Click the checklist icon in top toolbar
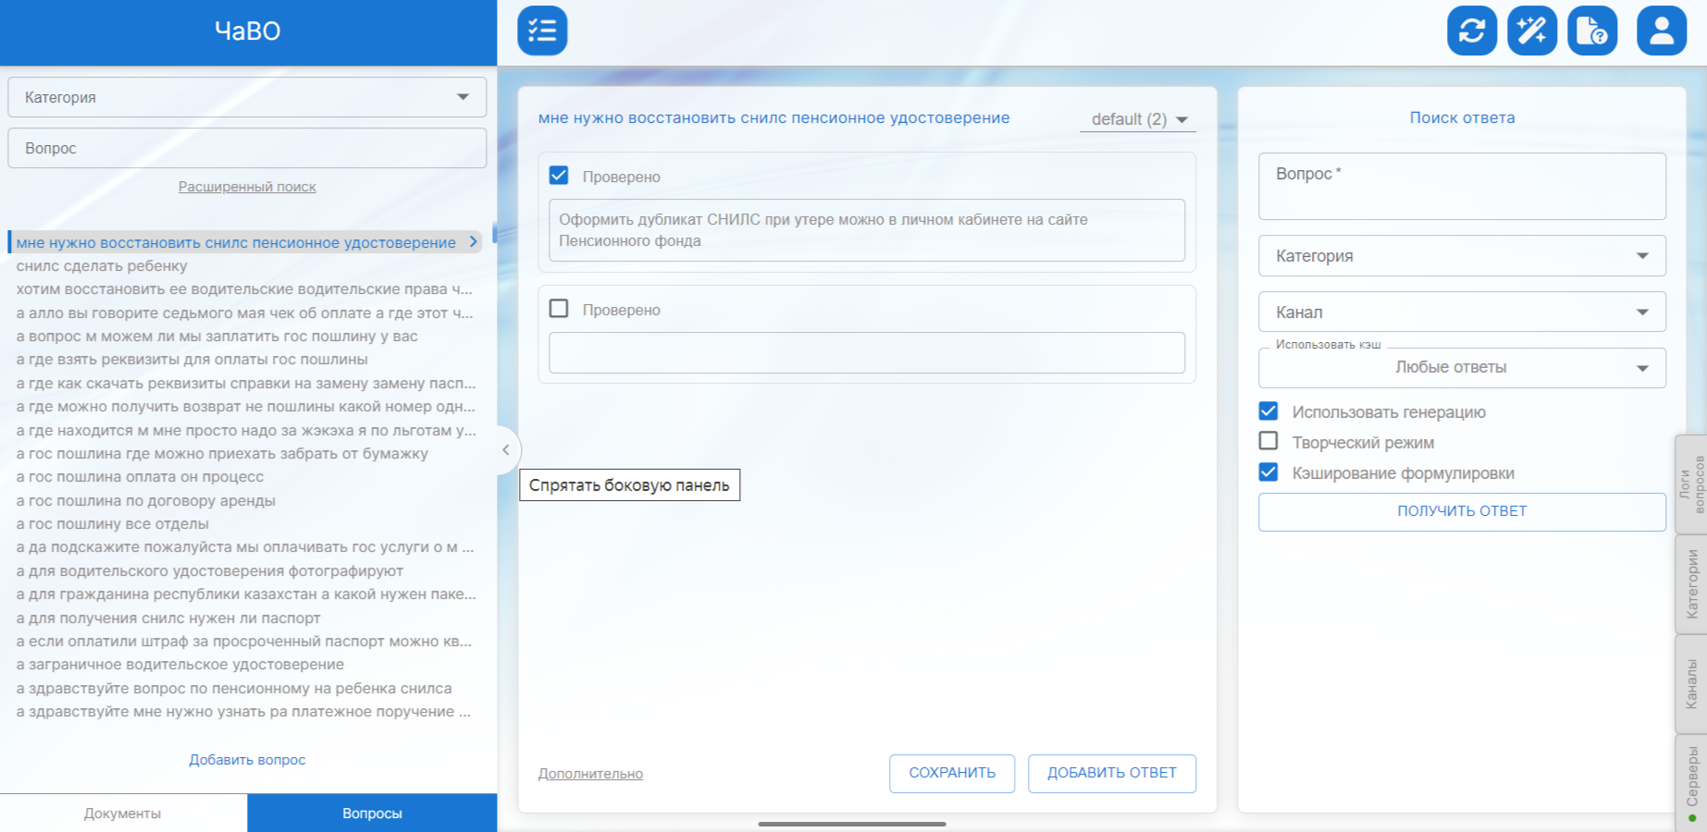 (x=542, y=31)
